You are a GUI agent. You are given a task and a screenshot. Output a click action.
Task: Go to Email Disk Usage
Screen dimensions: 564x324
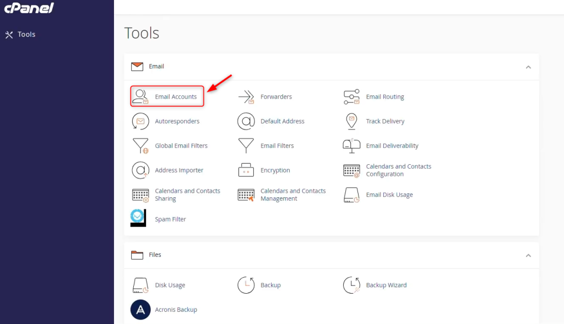pos(389,195)
